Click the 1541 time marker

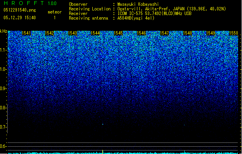tap(26, 33)
